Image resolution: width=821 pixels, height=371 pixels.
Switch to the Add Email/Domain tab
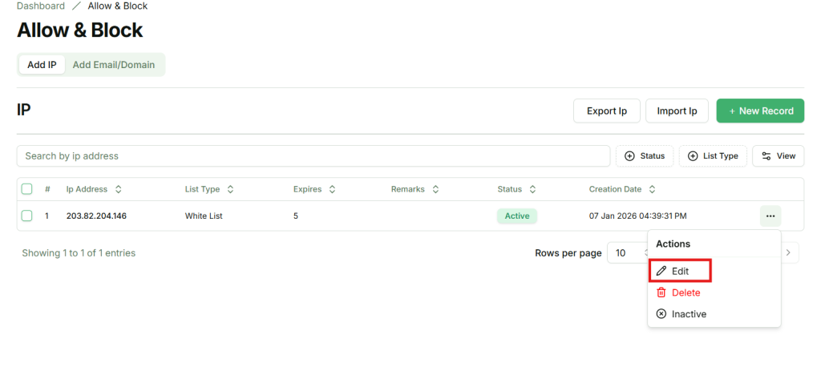pyautogui.click(x=114, y=65)
